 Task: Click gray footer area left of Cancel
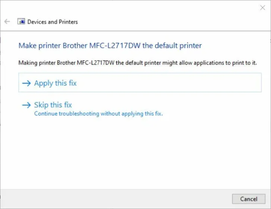pyautogui.click(x=113, y=199)
